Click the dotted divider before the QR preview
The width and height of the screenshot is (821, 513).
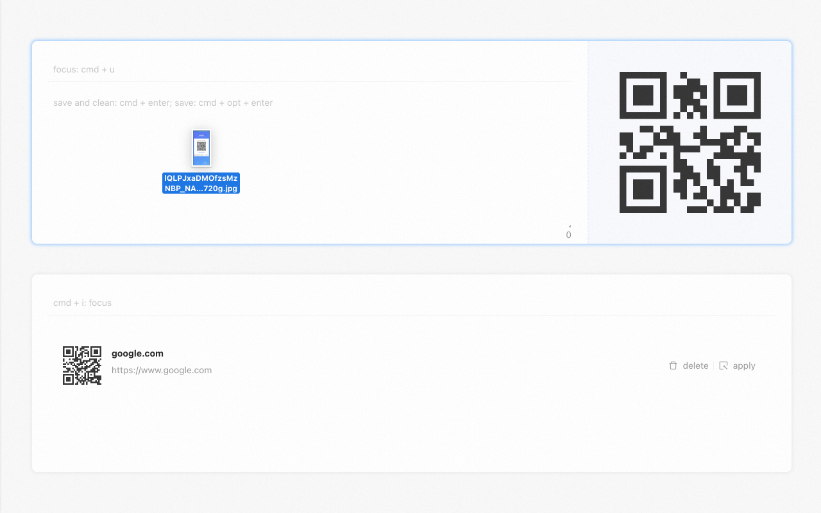588,142
